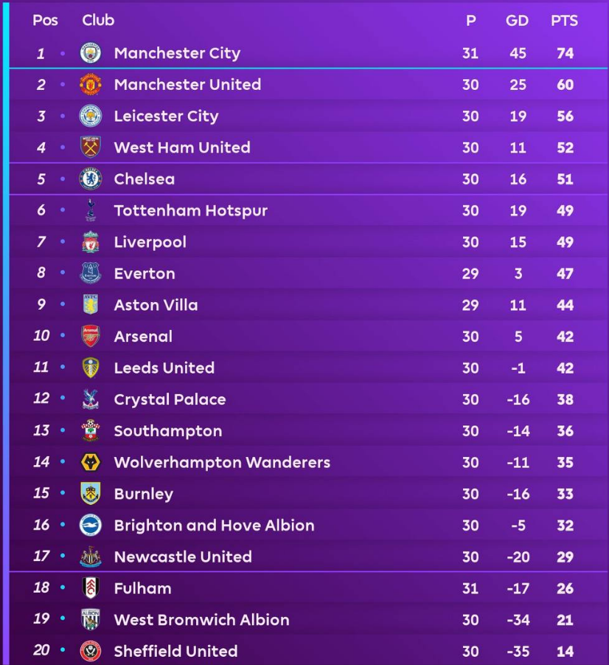The height and width of the screenshot is (665, 609).
Task: Click the Liverpool crest icon
Action: [90, 242]
